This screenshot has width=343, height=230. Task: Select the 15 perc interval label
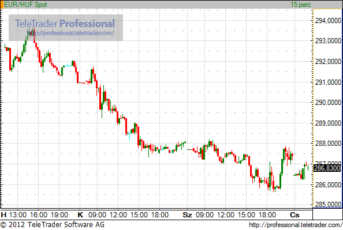point(301,5)
